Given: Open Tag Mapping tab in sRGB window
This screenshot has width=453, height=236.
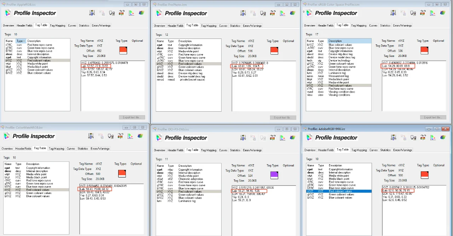Looking at the screenshot, I should 359,25.
